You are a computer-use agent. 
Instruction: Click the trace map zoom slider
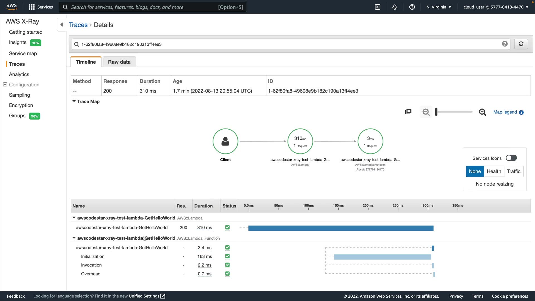click(454, 112)
